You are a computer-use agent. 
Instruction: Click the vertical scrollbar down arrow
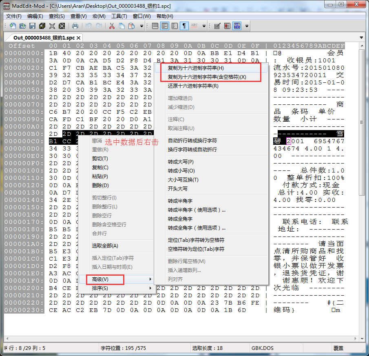tap(362, 338)
